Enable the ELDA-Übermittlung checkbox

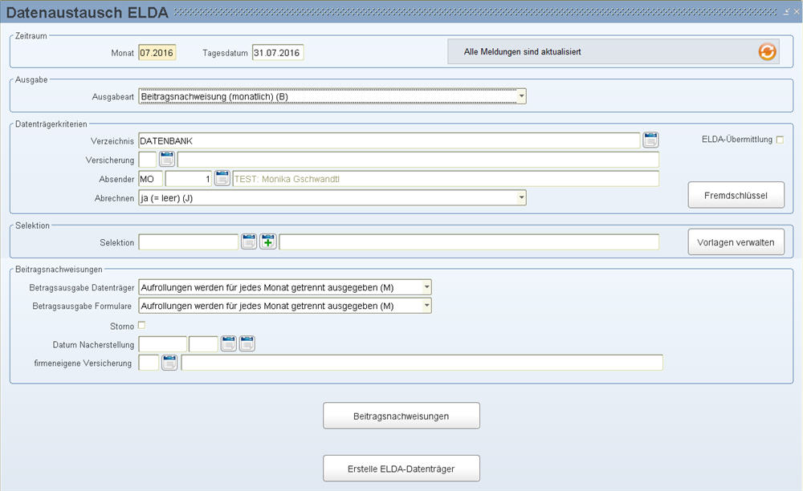coord(780,140)
